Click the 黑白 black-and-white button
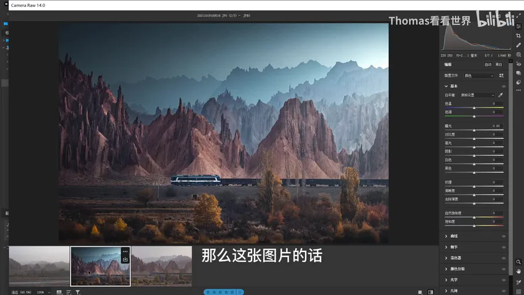Screen dimensions: 524x295 point(499,65)
